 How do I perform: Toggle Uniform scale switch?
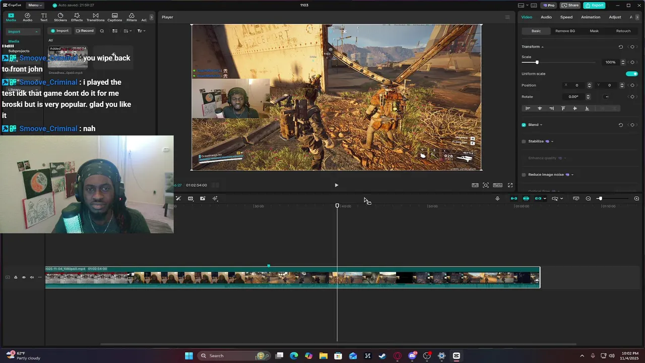point(631,74)
